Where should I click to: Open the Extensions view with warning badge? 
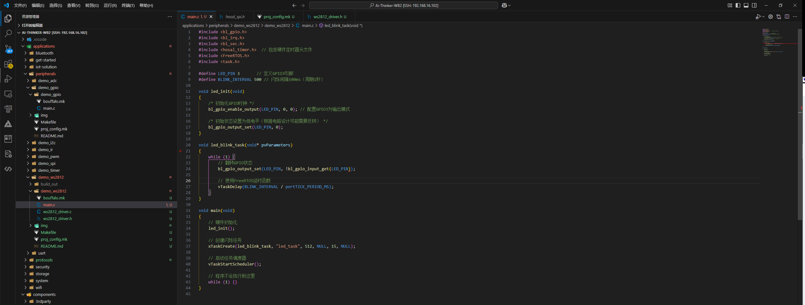(x=8, y=64)
